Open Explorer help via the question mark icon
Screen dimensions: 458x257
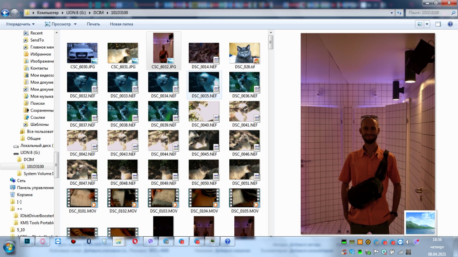[x=450, y=24]
